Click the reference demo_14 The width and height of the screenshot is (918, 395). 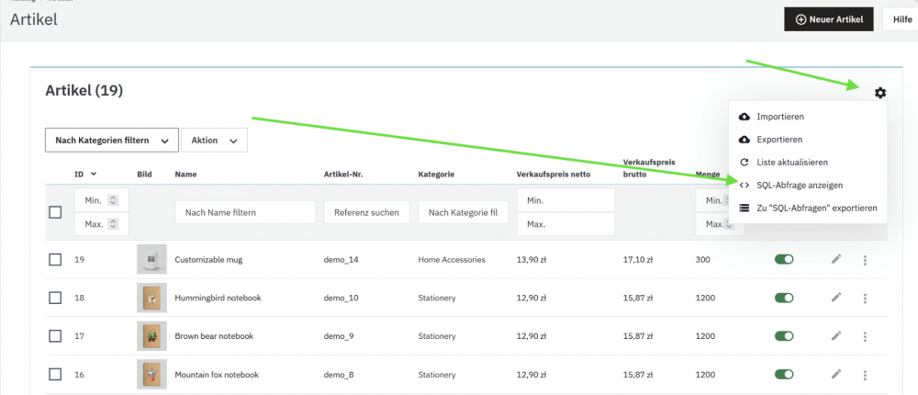[x=341, y=260]
